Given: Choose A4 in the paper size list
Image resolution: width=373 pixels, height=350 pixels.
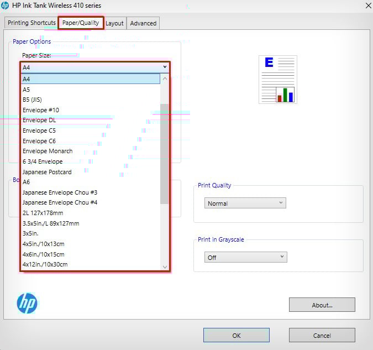Looking at the screenshot, I should [x=91, y=79].
